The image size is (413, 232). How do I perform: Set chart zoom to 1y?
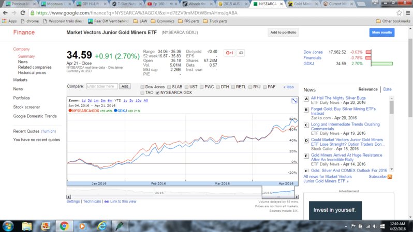coord(125,100)
